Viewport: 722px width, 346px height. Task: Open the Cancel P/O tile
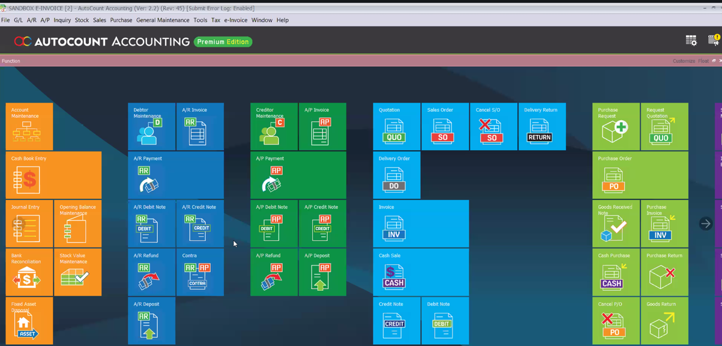click(x=616, y=321)
